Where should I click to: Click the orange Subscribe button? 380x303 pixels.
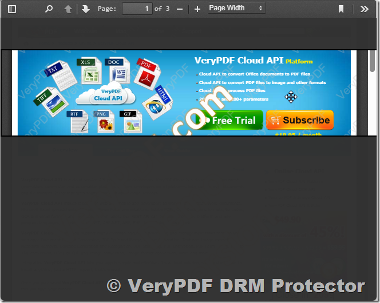tap(300, 120)
